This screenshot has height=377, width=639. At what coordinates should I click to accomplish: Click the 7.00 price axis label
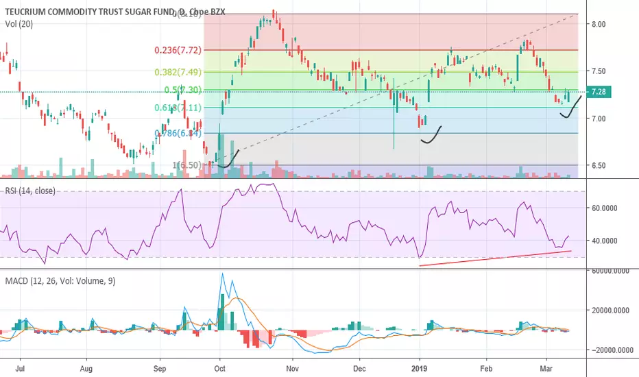coord(599,119)
